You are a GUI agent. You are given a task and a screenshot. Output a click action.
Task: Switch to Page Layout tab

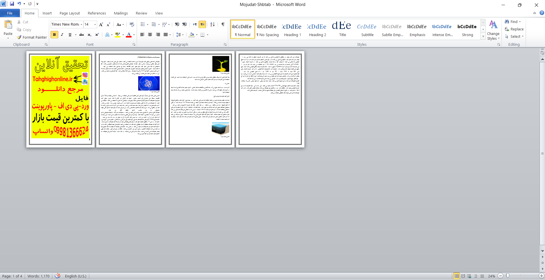[x=70, y=13]
